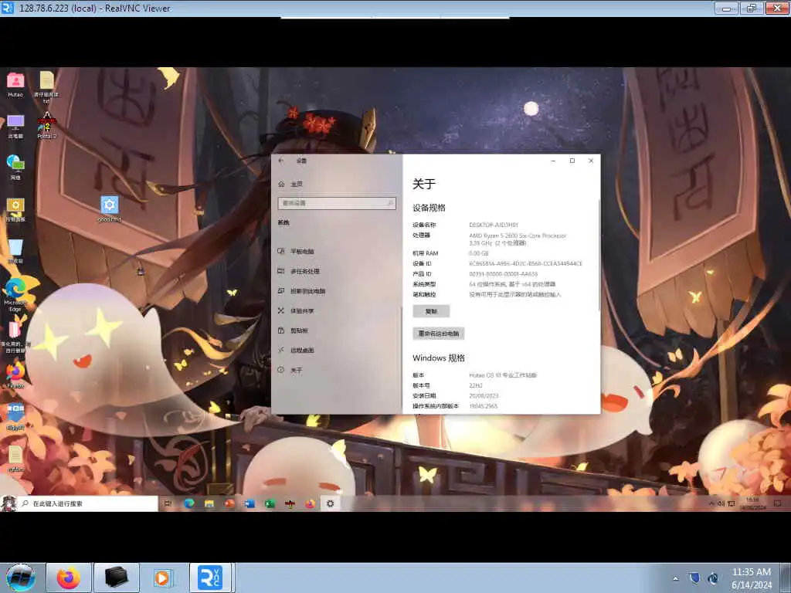This screenshot has width=791, height=593.
Task: Click the 复制 (Copy) button
Action: (x=431, y=311)
